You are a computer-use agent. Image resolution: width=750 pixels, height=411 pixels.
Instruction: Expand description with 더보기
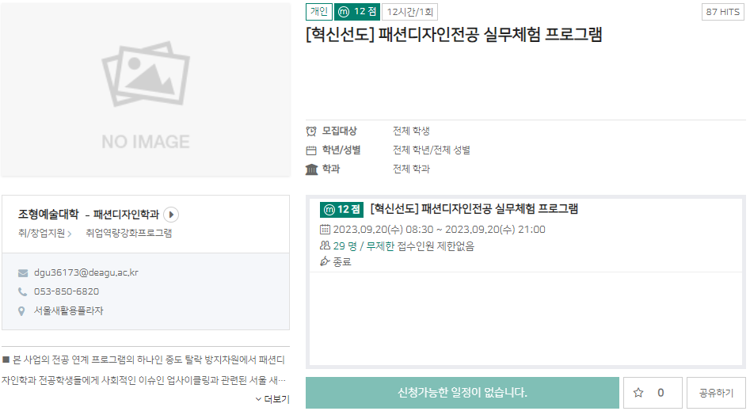272,399
